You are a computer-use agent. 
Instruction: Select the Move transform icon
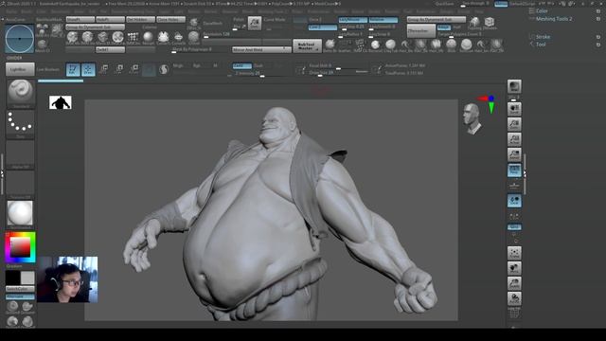click(x=103, y=69)
